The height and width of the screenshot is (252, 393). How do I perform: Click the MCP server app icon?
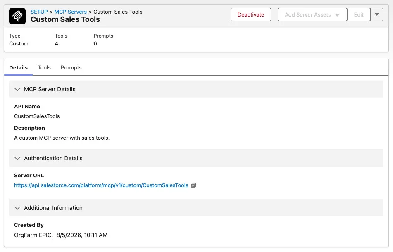coord(17,16)
